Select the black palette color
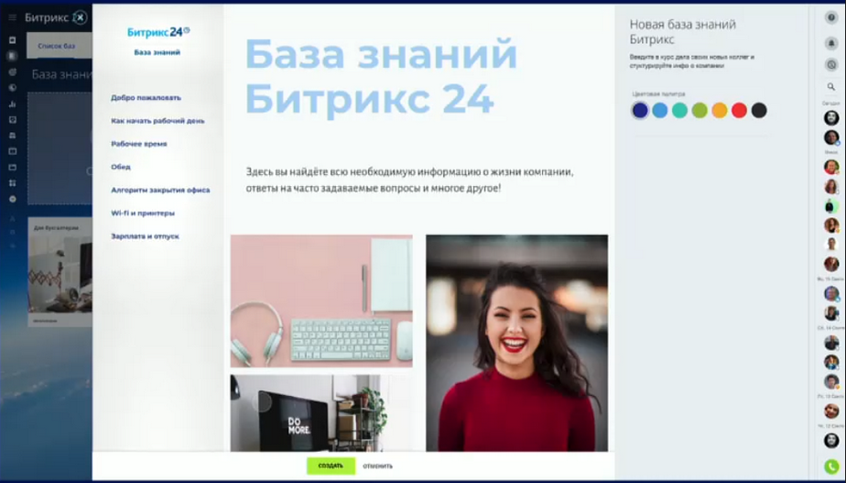 [x=759, y=111]
